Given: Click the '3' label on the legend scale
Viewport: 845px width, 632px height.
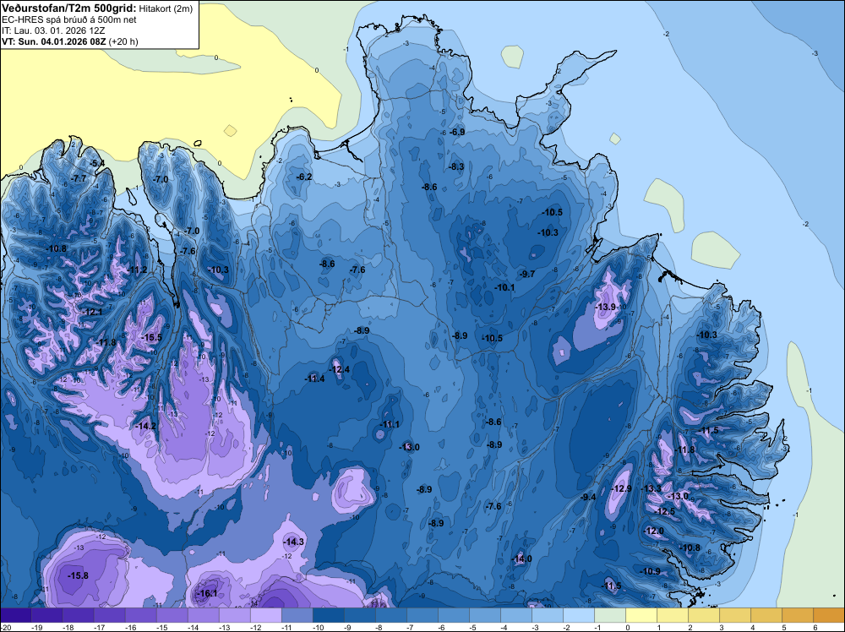Looking at the screenshot, I should [721, 627].
